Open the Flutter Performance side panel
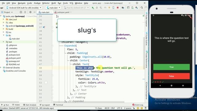Image resolution: width=197 pixels, height=111 pixels. pos(147,59)
